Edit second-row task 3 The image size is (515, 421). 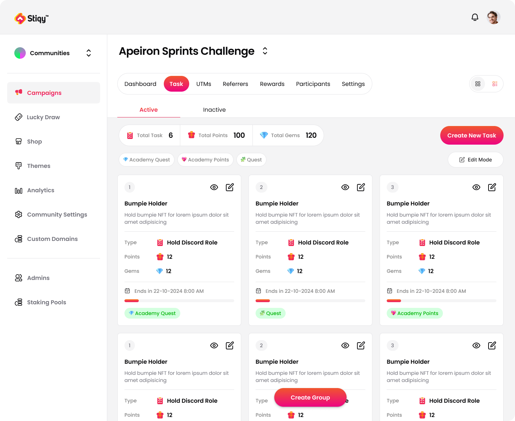point(492,345)
